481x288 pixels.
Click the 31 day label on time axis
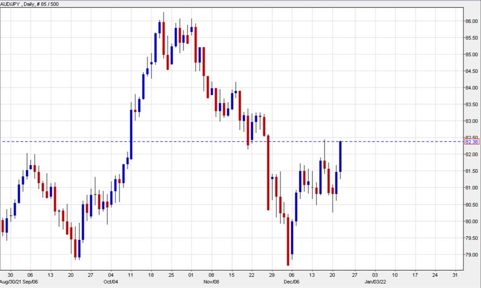pos(455,275)
